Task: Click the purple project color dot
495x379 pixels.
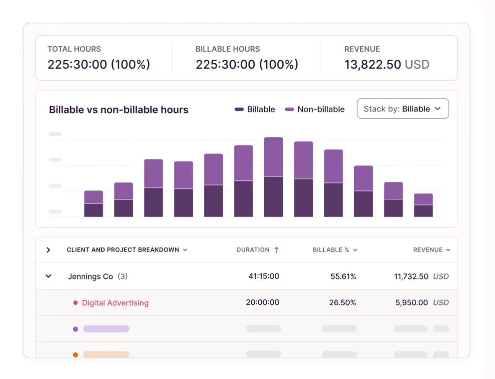Action: pyautogui.click(x=75, y=329)
